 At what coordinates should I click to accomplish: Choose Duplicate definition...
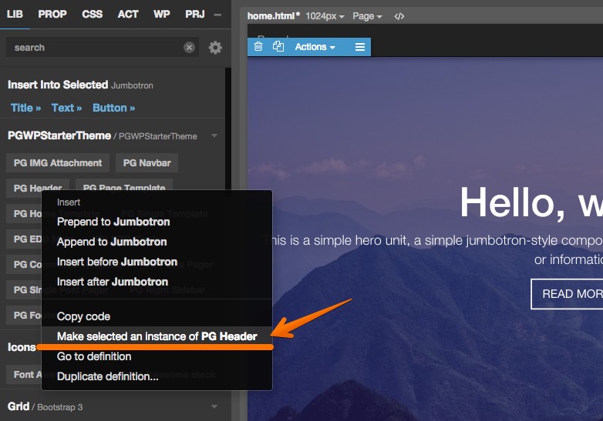click(x=157, y=376)
